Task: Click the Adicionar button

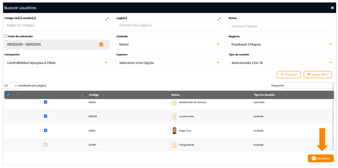Action: pos(320,158)
